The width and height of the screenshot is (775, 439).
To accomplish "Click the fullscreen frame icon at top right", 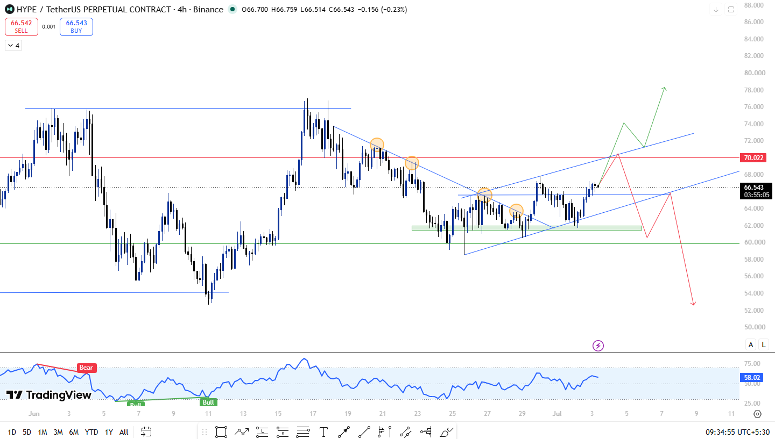I will (x=731, y=9).
